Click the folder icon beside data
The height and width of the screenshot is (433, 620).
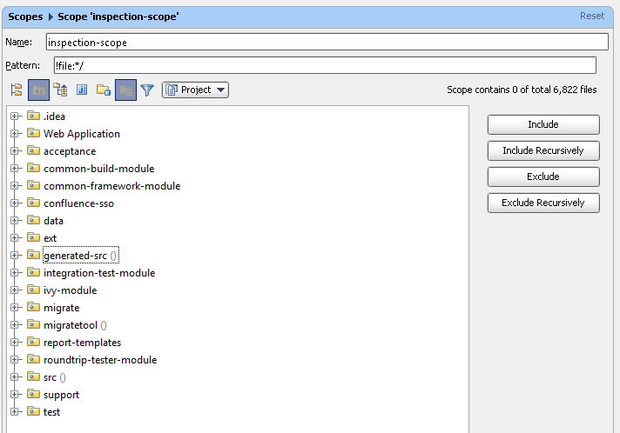(33, 220)
